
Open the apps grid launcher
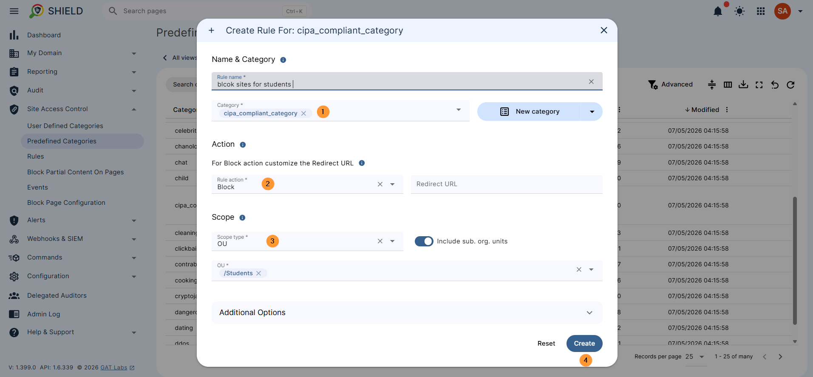tap(761, 11)
